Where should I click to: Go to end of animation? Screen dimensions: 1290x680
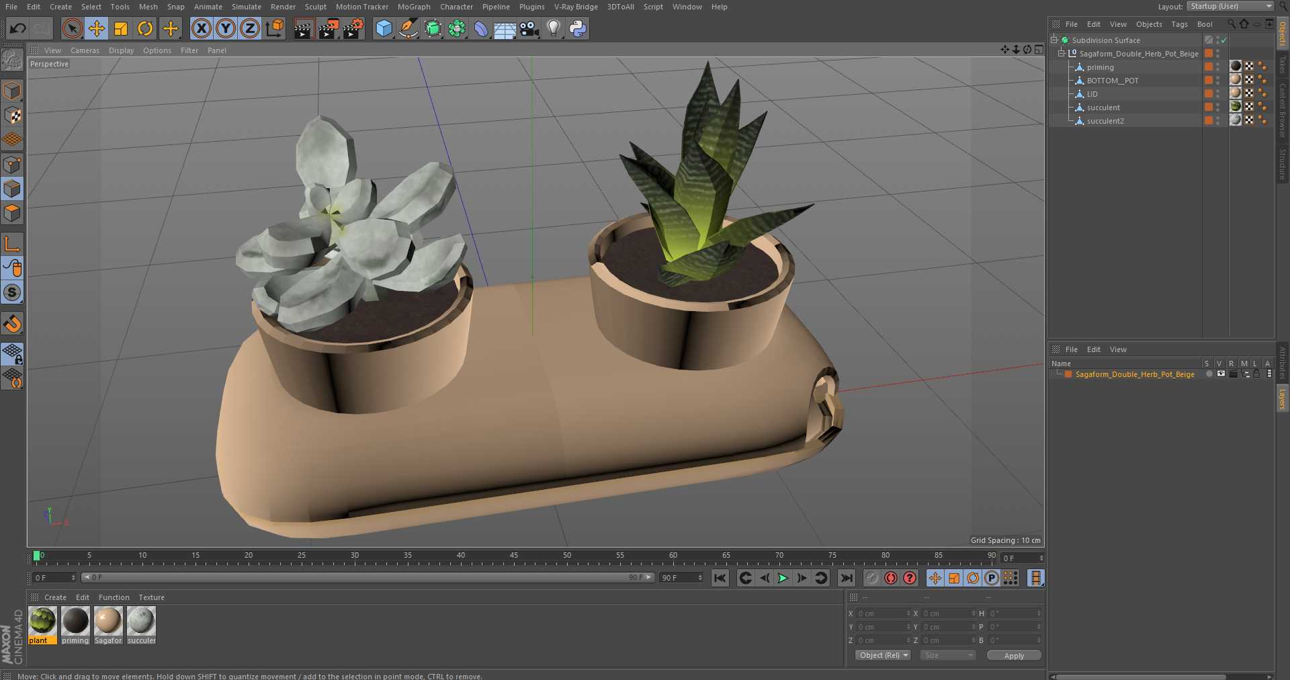(x=847, y=578)
